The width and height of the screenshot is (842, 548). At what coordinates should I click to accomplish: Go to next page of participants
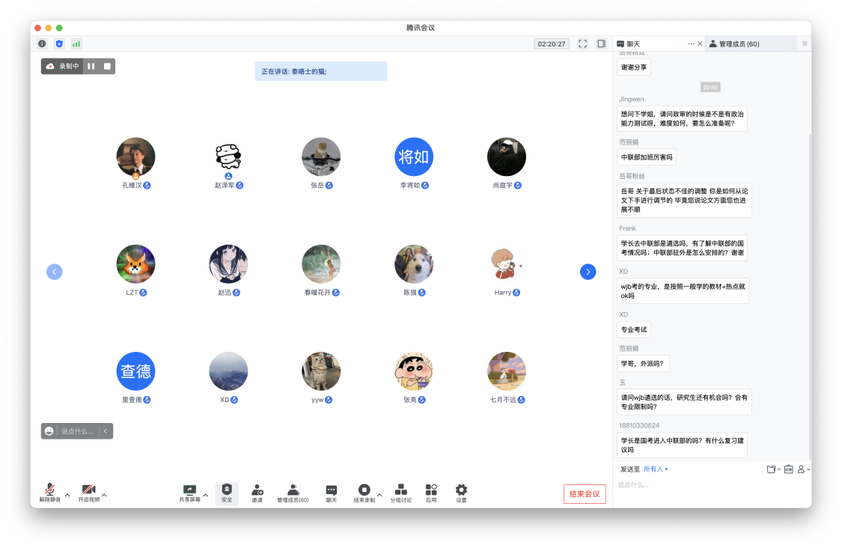click(588, 272)
